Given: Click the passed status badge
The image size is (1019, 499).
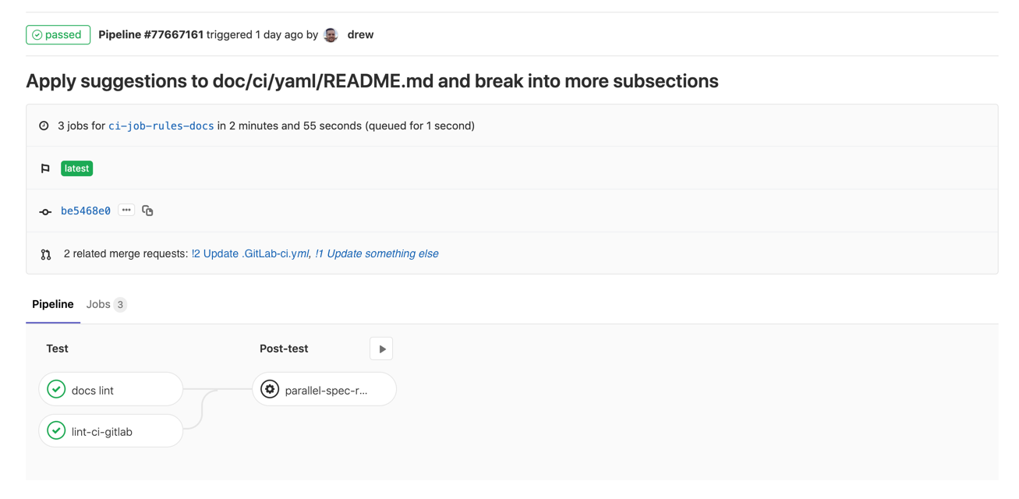Looking at the screenshot, I should coord(58,34).
